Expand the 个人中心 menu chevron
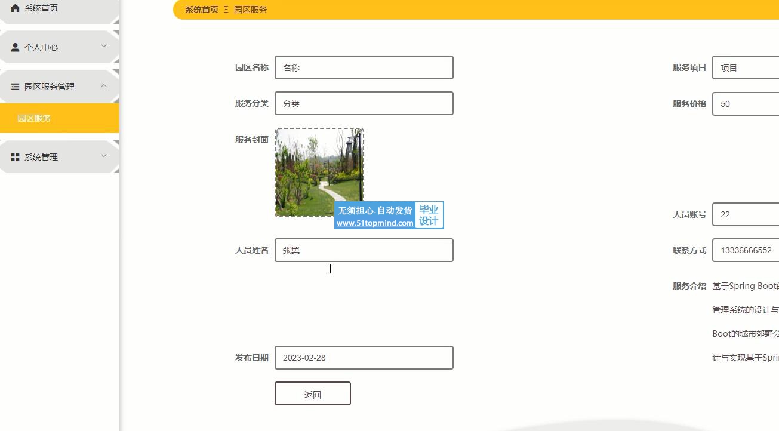The height and width of the screenshot is (431, 779). 104,46
